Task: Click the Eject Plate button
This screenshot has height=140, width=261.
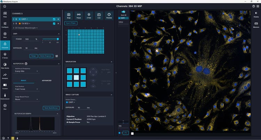Action: click(71, 23)
